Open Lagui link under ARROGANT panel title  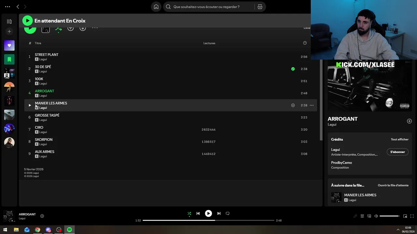point(332,124)
